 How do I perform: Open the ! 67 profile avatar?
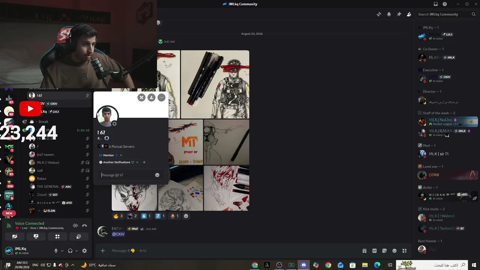[x=108, y=117]
